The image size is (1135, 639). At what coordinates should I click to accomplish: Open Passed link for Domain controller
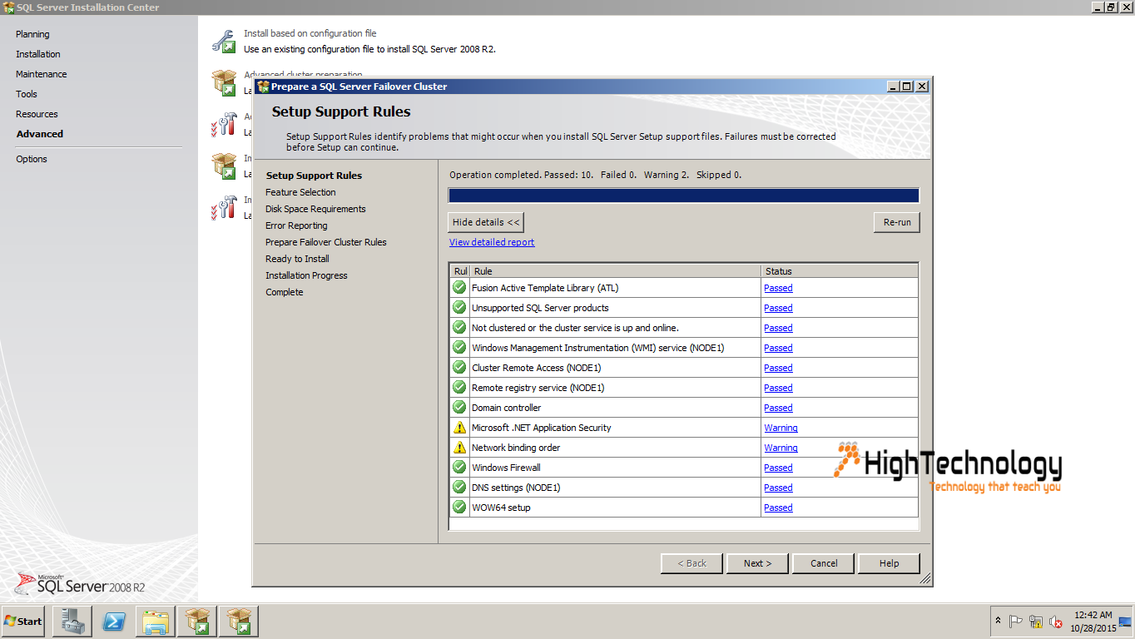[778, 408]
